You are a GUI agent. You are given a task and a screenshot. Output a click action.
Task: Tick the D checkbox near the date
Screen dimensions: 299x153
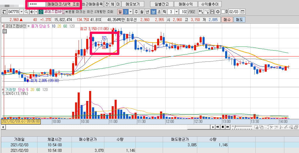(223, 12)
